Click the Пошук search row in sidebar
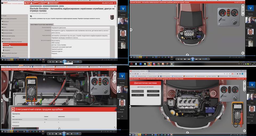 pos(14,16)
